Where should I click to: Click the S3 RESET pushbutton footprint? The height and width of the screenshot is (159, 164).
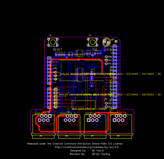point(53,42)
